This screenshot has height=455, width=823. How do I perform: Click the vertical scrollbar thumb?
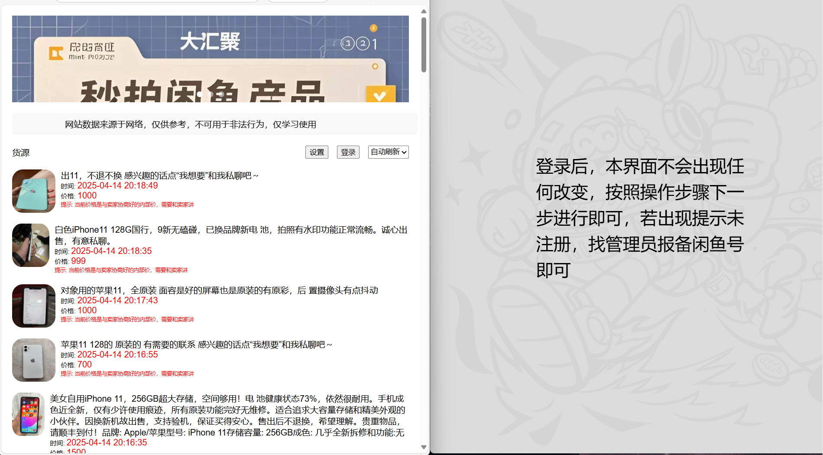click(x=424, y=45)
